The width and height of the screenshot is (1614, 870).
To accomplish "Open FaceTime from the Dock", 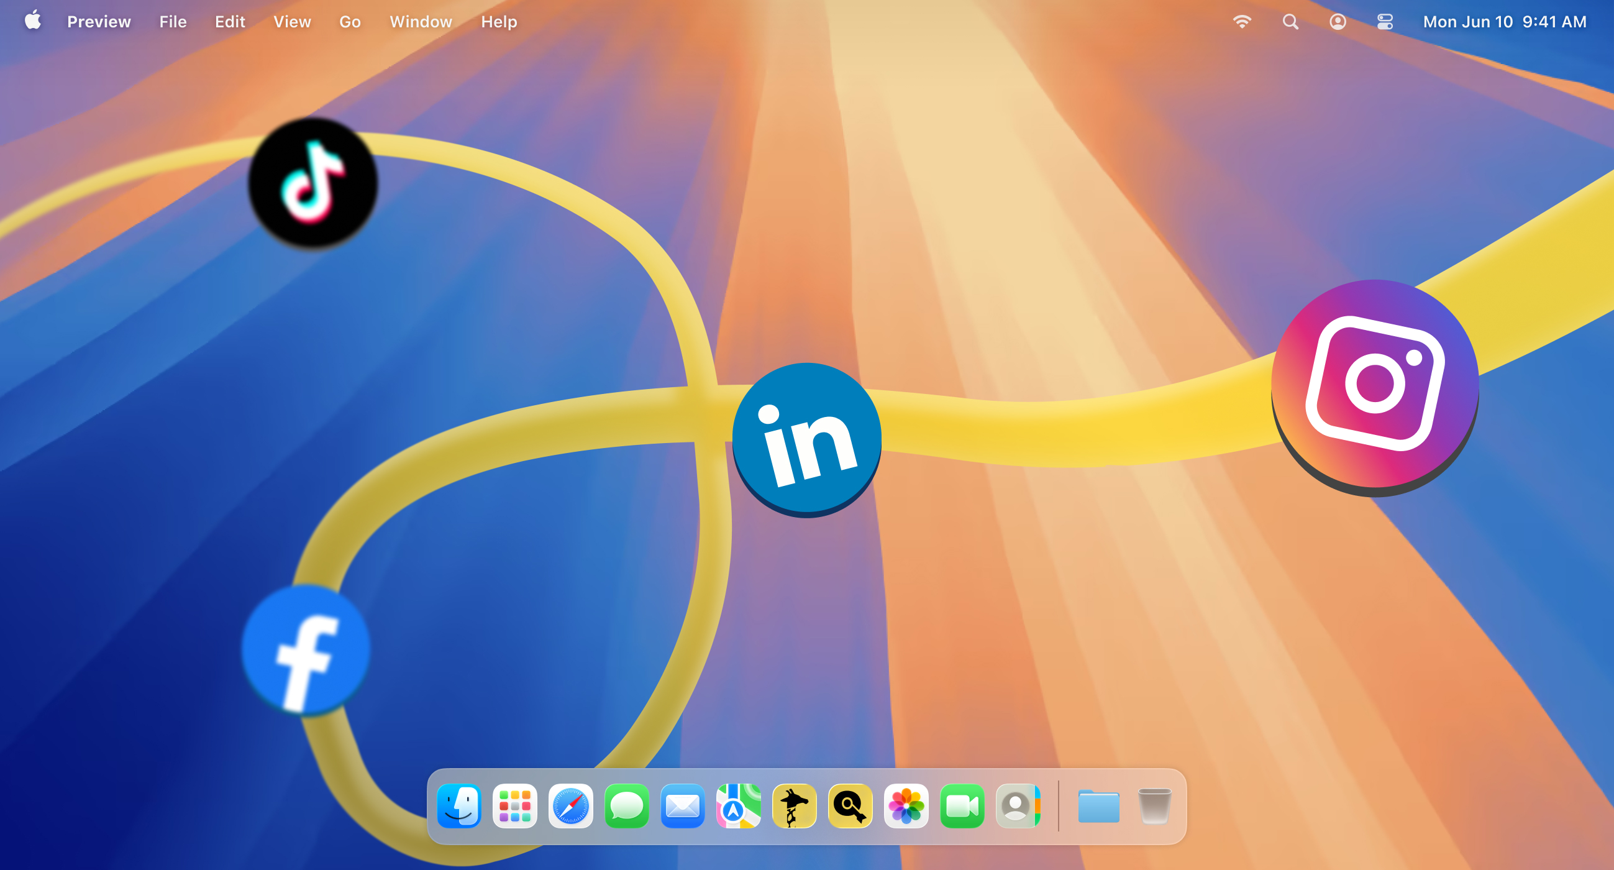I will (962, 806).
